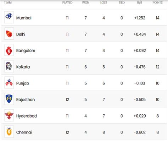
Task: Click the Chennai yellow lion logo
Action: point(9,132)
